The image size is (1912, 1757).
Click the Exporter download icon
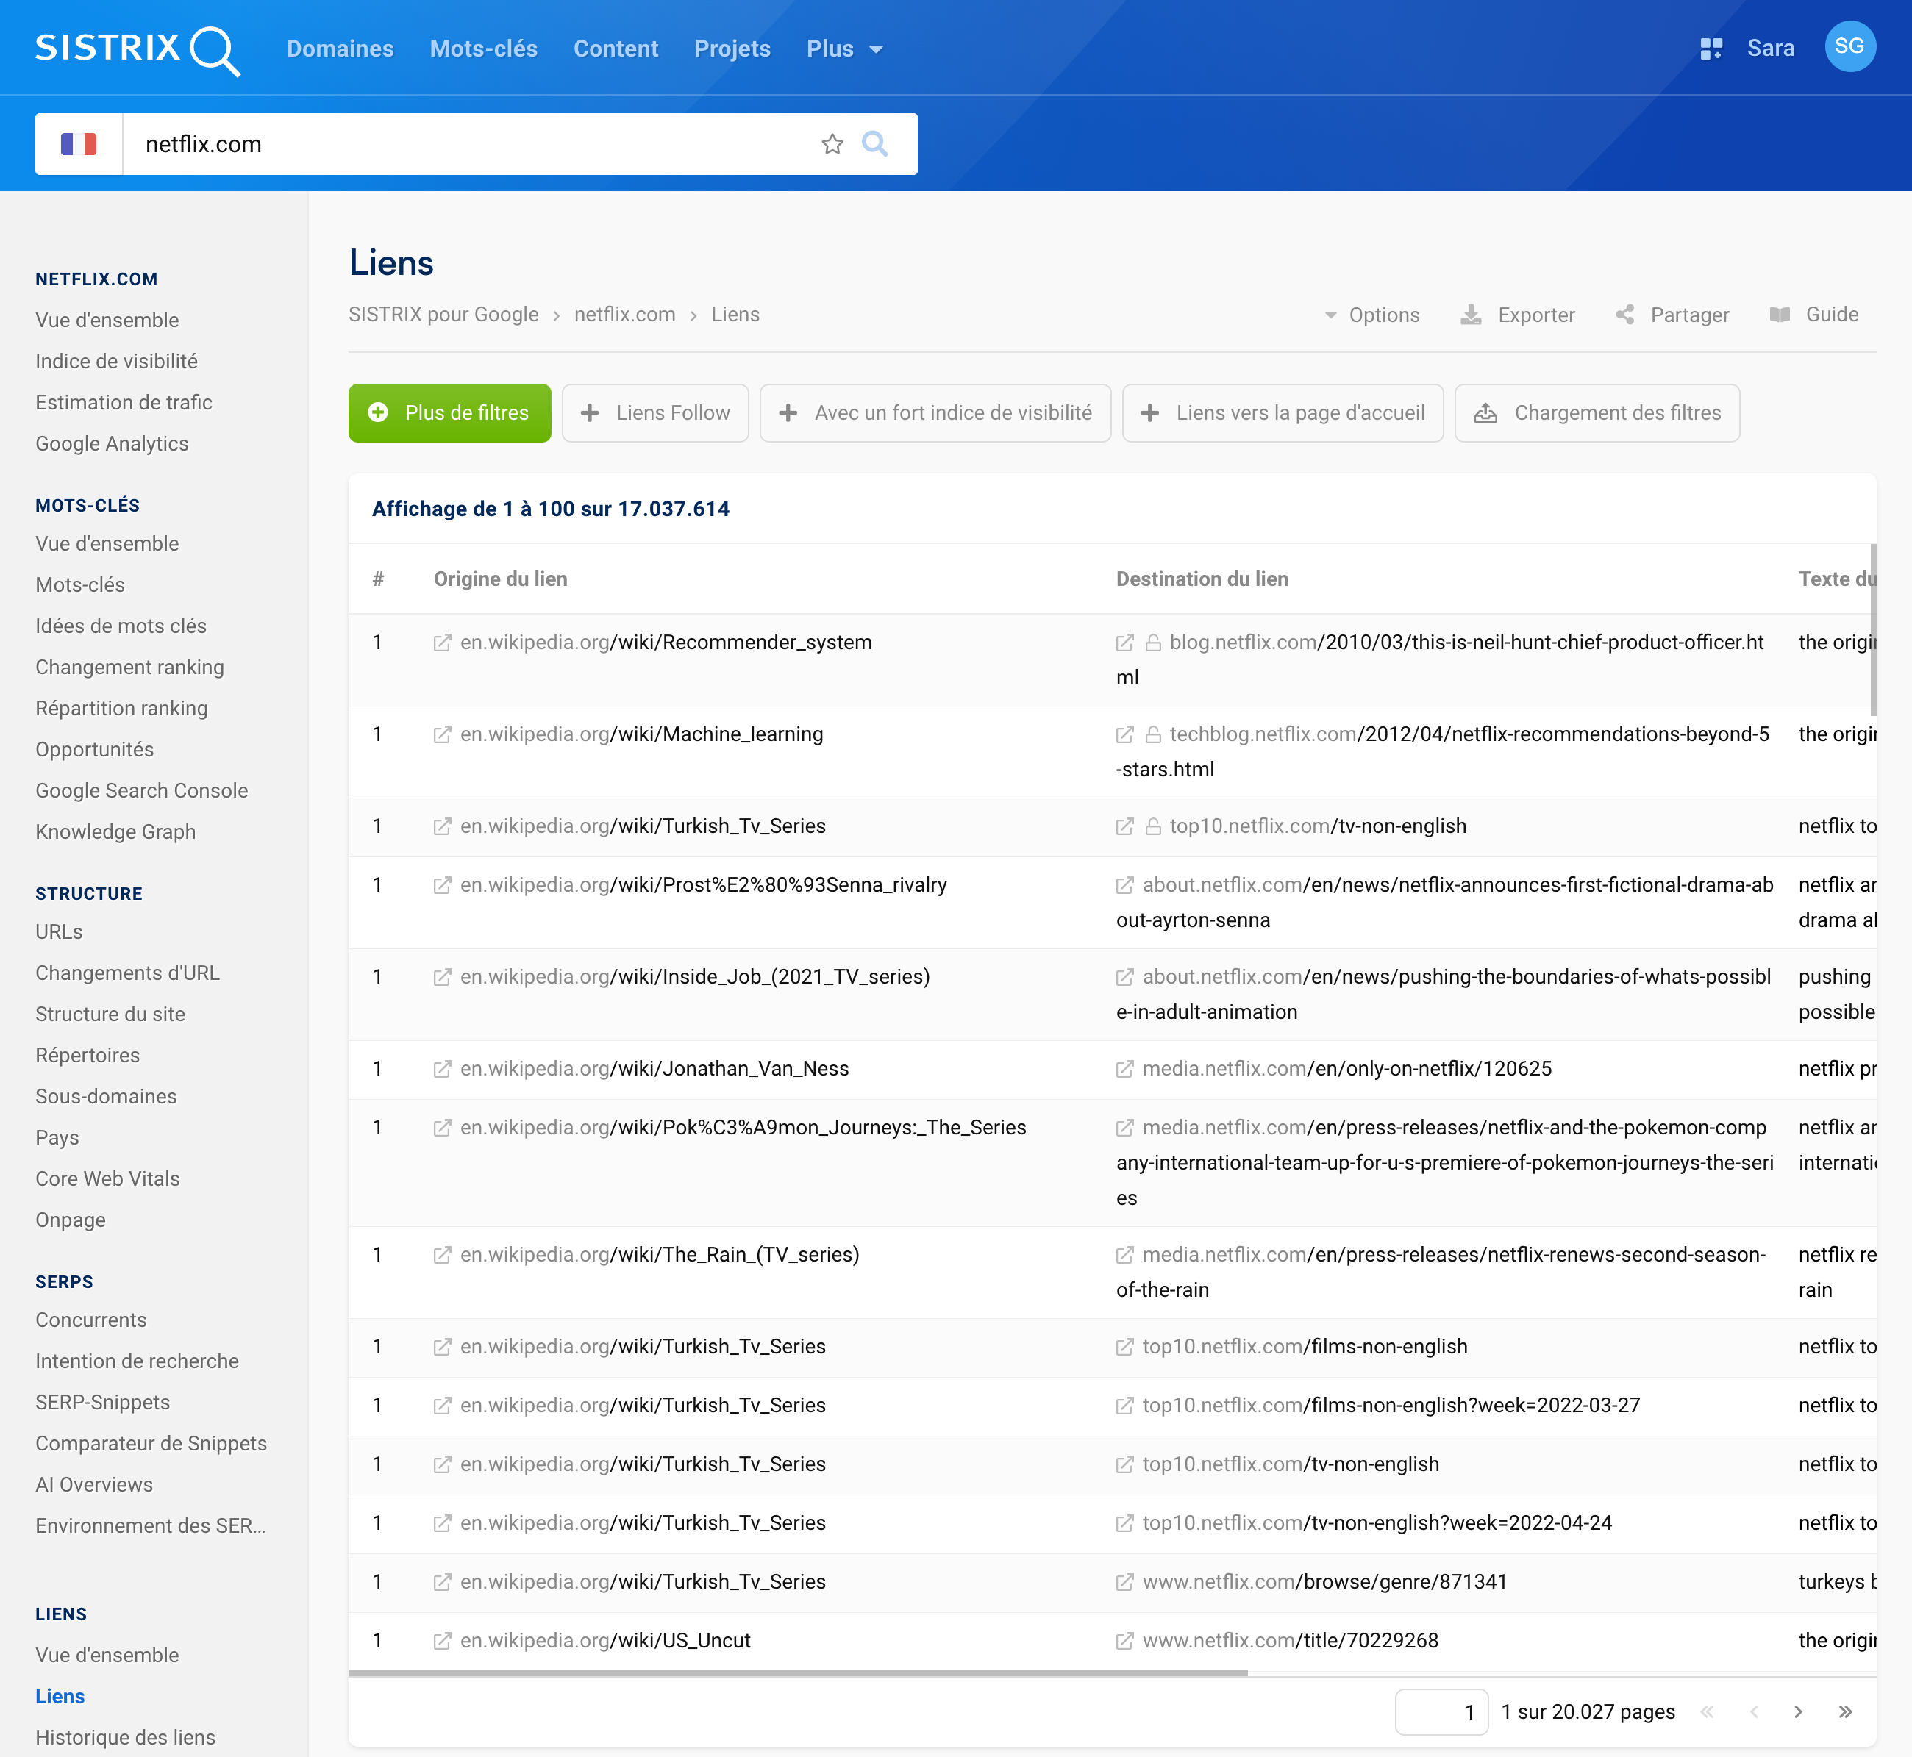point(1472,315)
